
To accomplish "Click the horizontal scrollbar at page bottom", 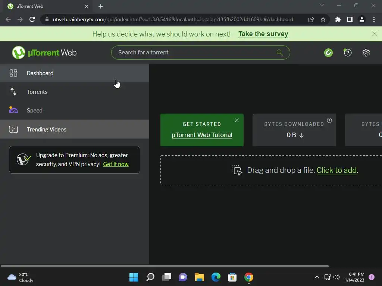I will 165,266.
